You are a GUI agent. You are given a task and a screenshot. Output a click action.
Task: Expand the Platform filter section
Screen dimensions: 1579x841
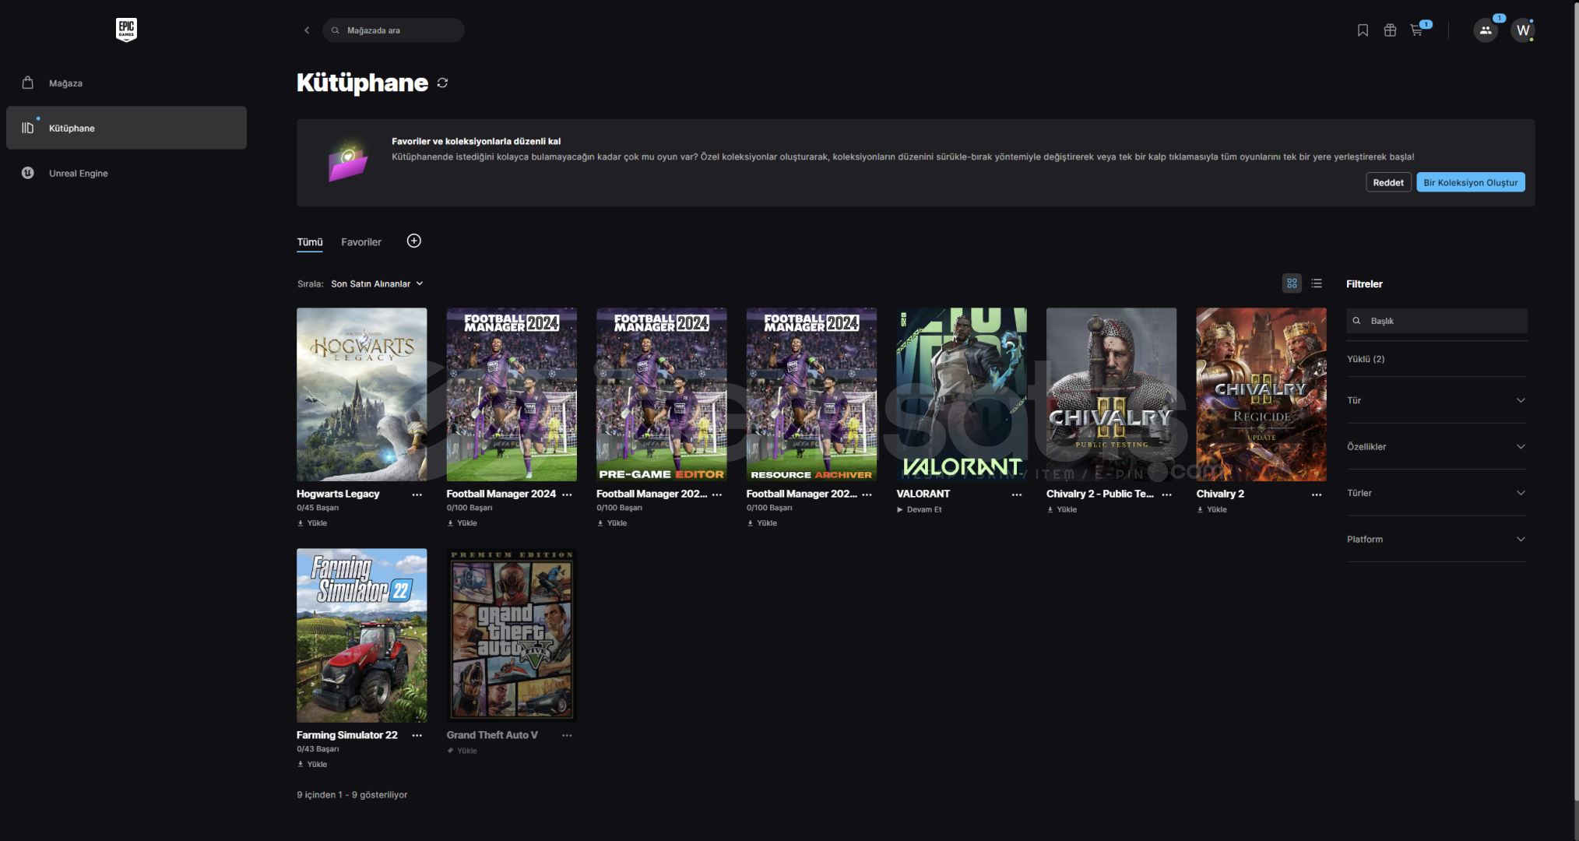[1436, 539]
